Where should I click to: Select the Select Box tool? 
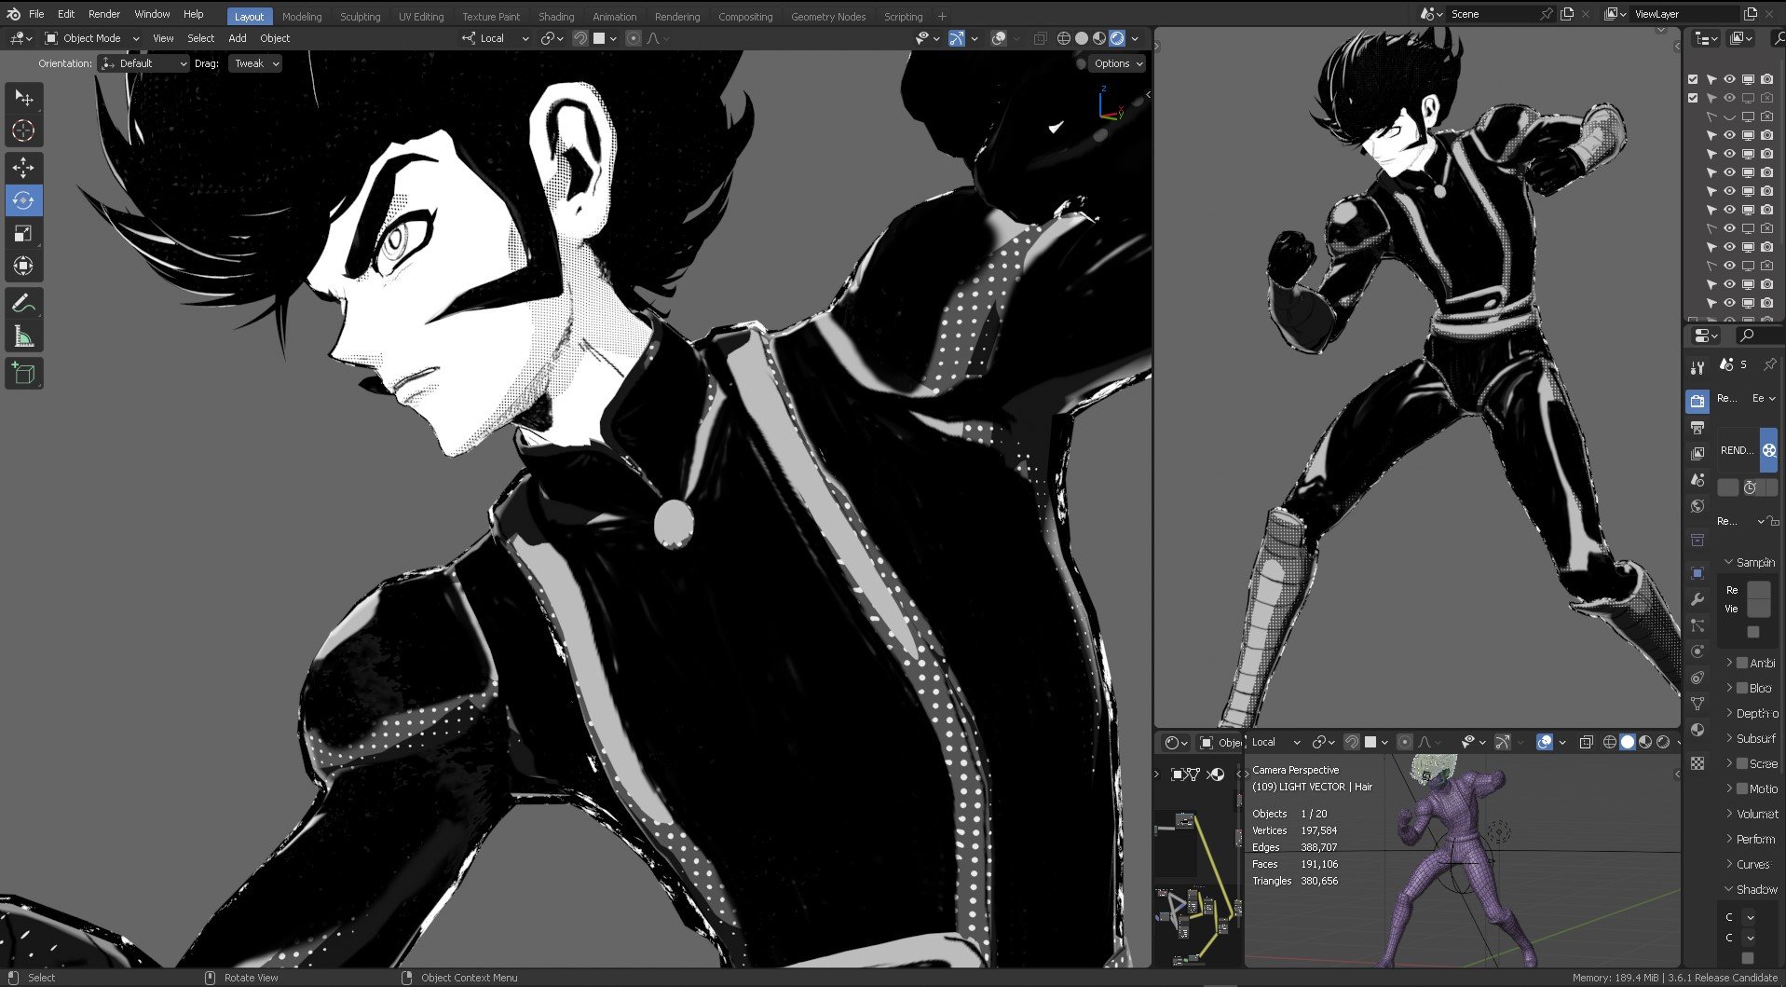(24, 98)
